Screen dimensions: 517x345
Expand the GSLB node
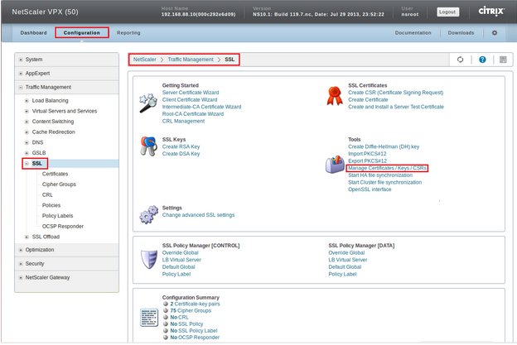pos(27,153)
